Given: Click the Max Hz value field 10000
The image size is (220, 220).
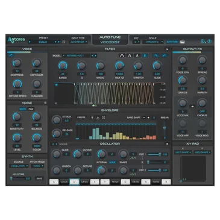Looking at the screenshot, I should point(119,74).
